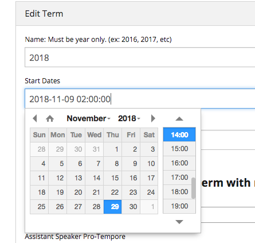Click the time list down arrow
255x243 pixels.
[x=179, y=222]
